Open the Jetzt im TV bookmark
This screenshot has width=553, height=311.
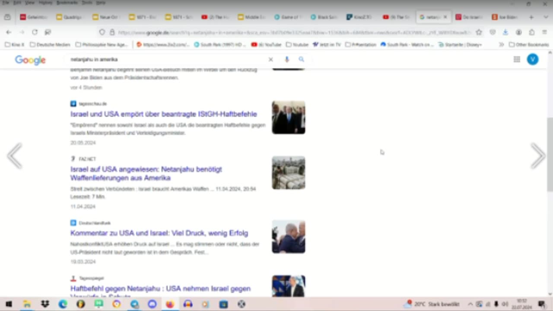(x=327, y=44)
